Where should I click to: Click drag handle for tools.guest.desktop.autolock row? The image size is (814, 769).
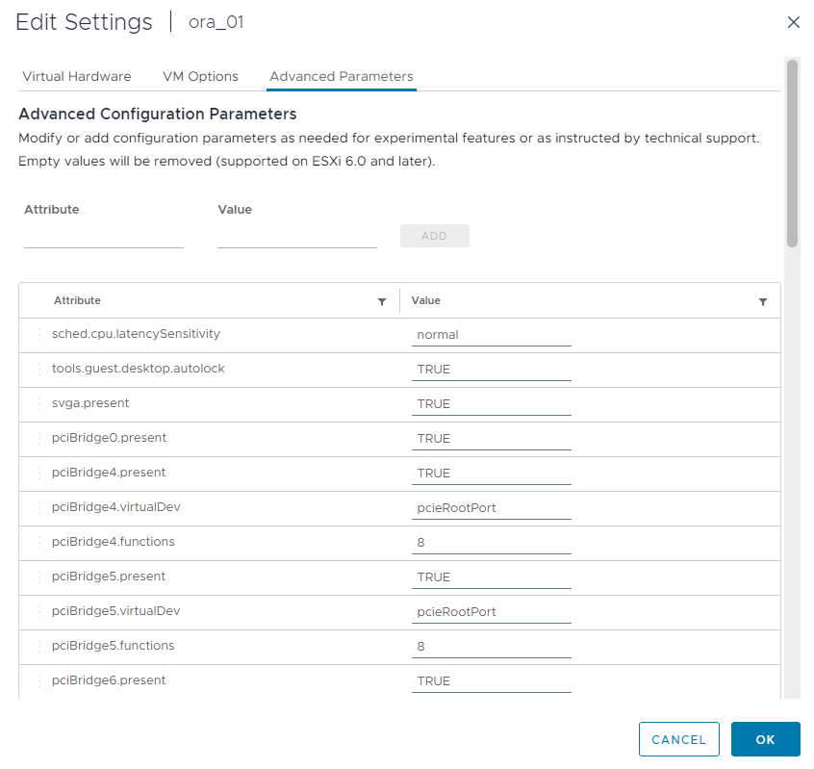(39, 370)
